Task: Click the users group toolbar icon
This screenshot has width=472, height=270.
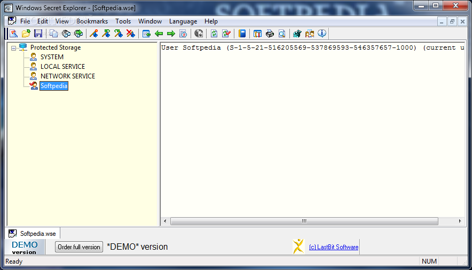Action: [x=310, y=34]
